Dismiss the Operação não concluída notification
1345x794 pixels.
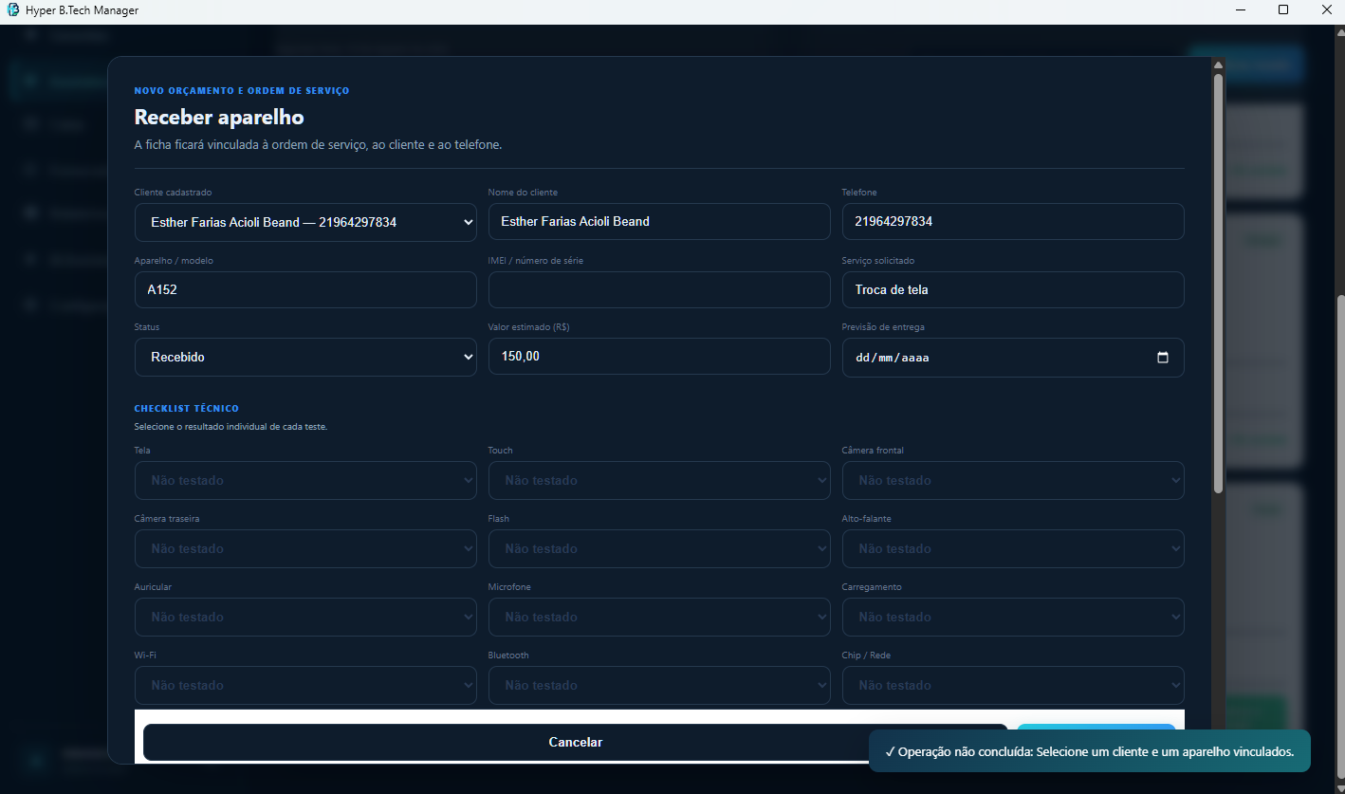(1090, 751)
